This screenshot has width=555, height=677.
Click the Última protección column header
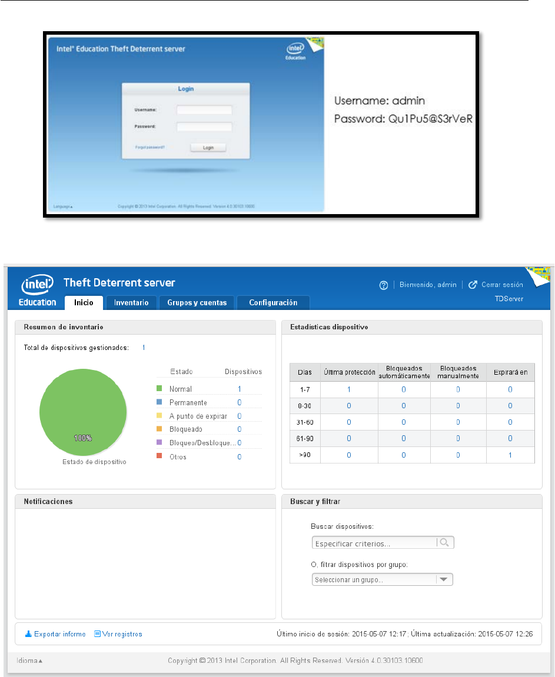pos(350,372)
